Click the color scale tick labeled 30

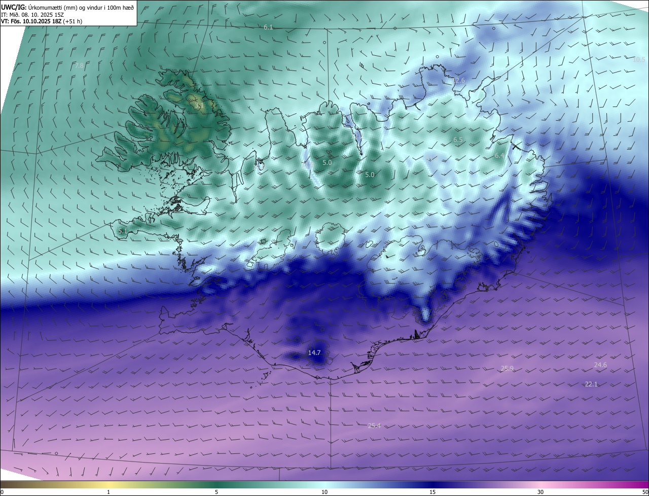[x=540, y=492]
